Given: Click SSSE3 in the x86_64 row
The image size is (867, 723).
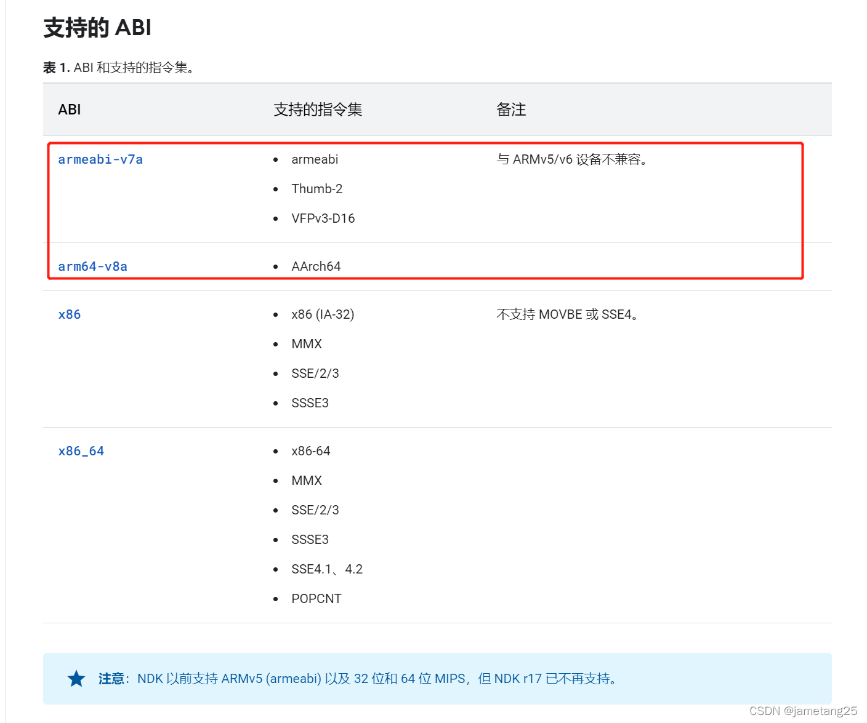Looking at the screenshot, I should pyautogui.click(x=310, y=540).
